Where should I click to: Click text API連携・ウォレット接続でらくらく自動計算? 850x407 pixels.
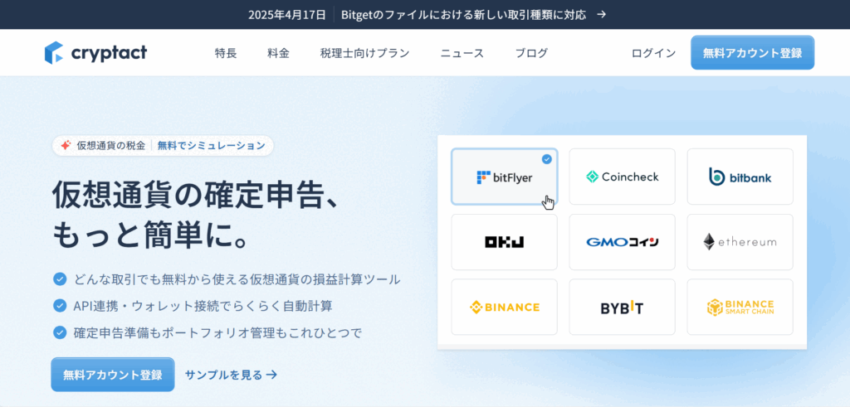click(x=203, y=306)
